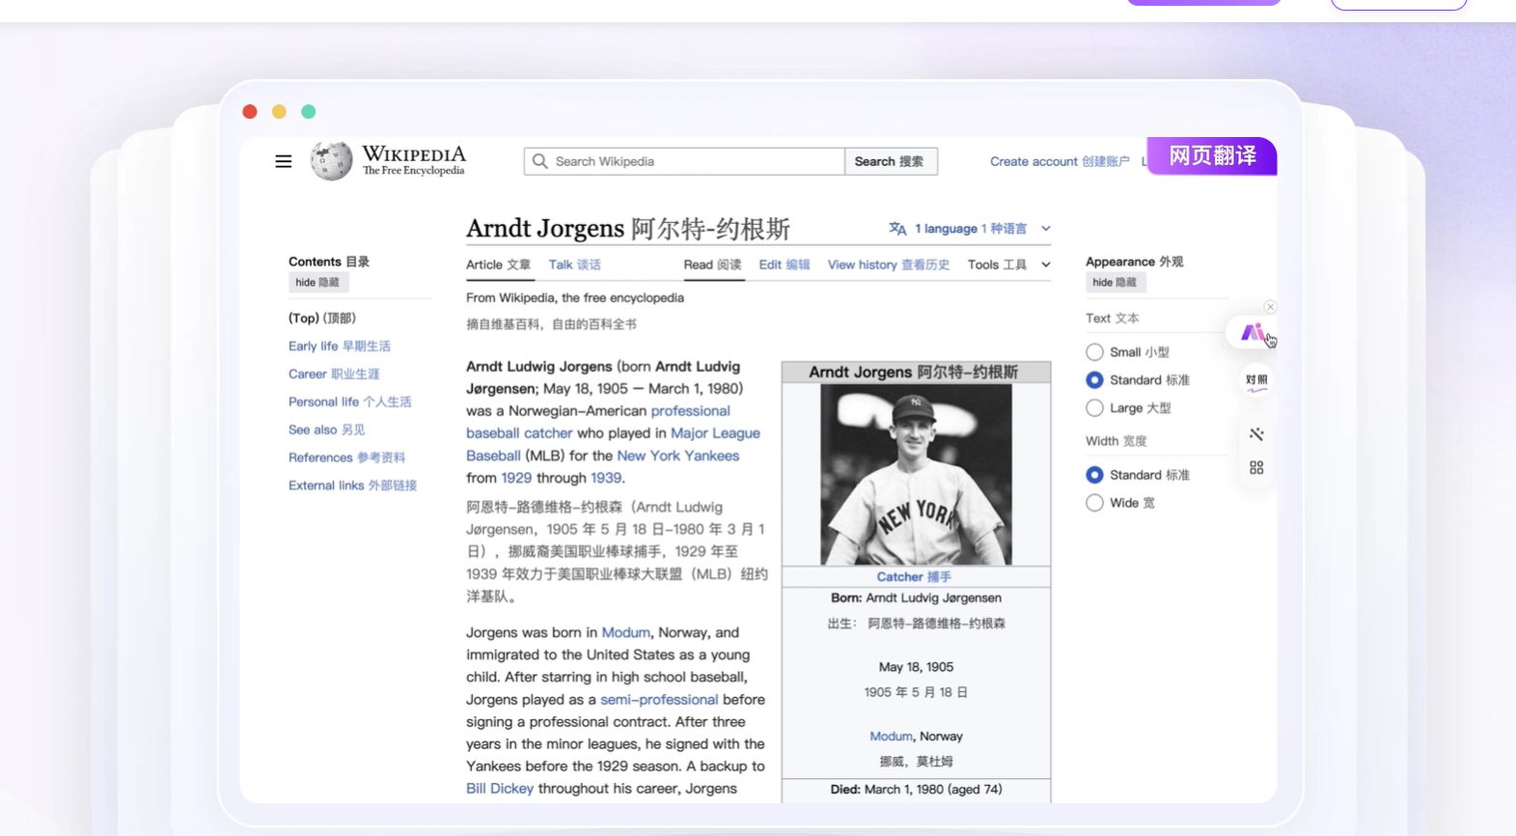
Task: Switch to the Article tab
Action: pos(498,265)
